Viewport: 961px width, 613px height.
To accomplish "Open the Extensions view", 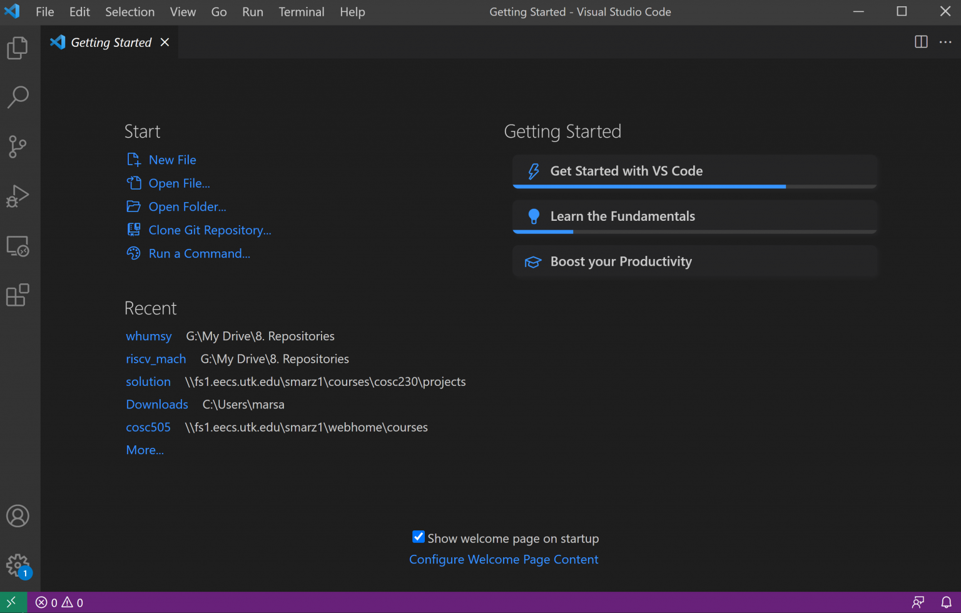I will tap(18, 295).
